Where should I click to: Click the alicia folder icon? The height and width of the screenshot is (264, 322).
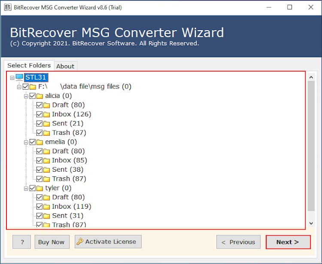pos(40,96)
